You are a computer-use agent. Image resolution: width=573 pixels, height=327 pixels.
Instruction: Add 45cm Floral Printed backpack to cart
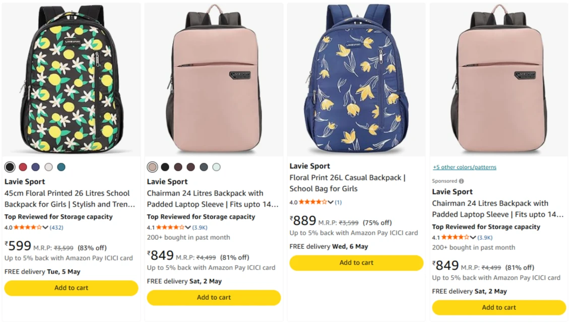[71, 288]
